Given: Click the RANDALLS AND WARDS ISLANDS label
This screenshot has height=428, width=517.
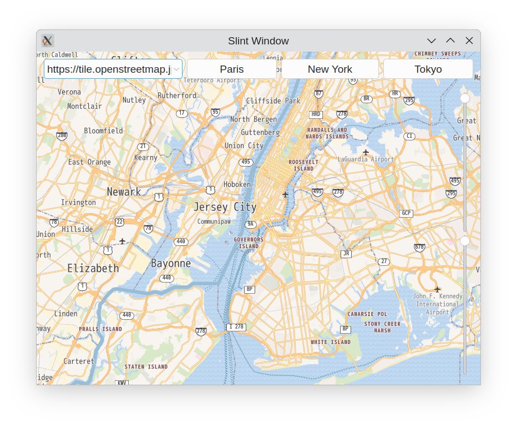Looking at the screenshot, I should (327, 133).
